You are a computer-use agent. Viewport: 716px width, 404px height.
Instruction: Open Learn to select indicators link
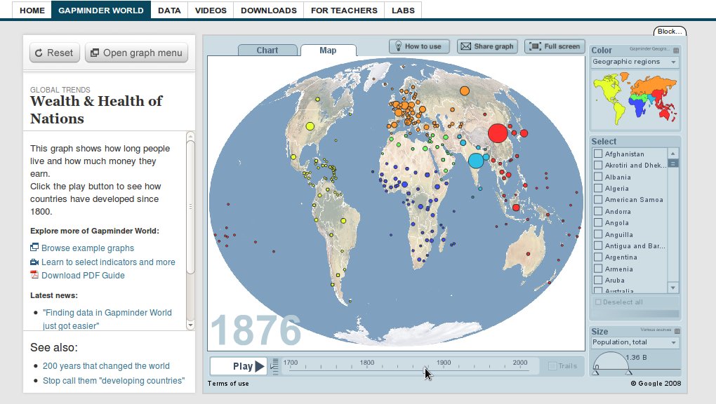tap(108, 262)
